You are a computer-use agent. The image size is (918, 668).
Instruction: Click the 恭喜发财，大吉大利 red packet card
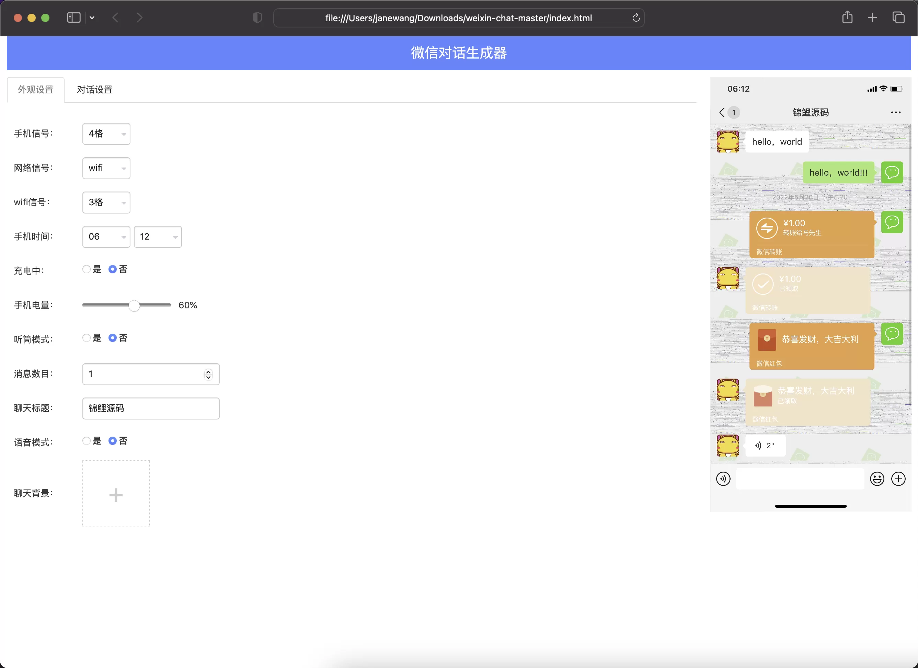812,346
